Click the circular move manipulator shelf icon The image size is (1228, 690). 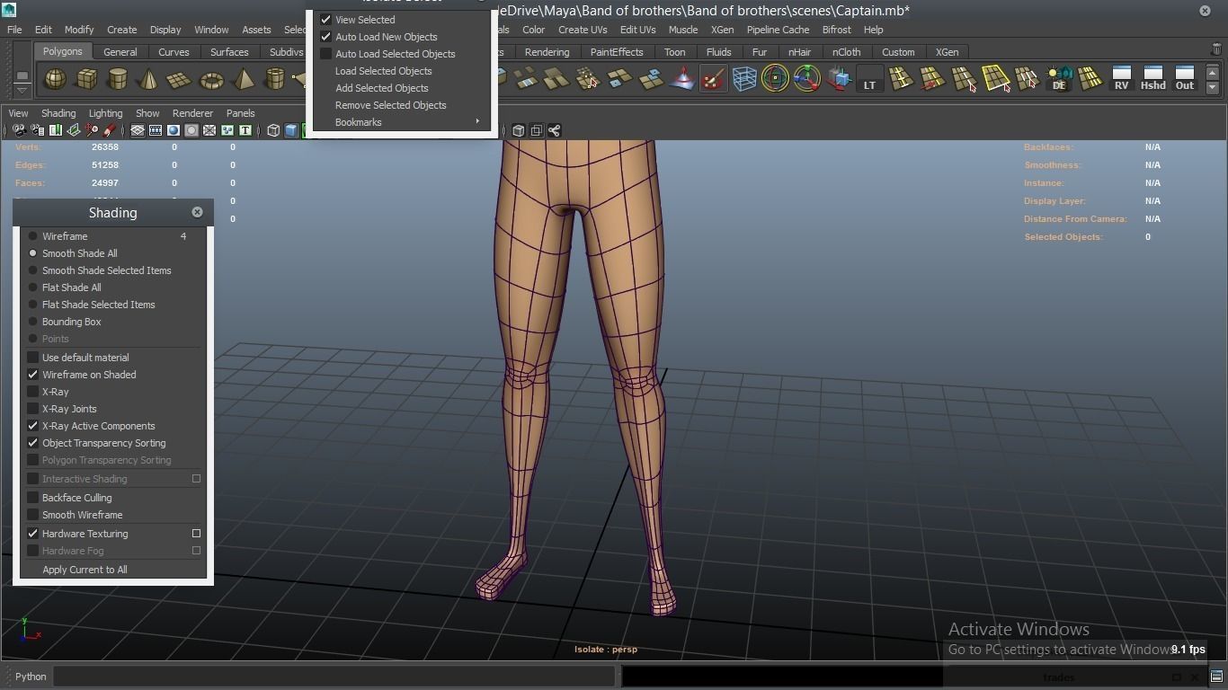tap(807, 80)
